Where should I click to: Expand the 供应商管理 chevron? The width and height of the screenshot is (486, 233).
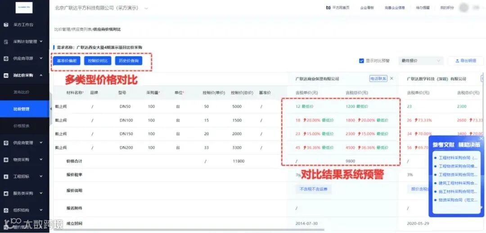click(x=41, y=143)
